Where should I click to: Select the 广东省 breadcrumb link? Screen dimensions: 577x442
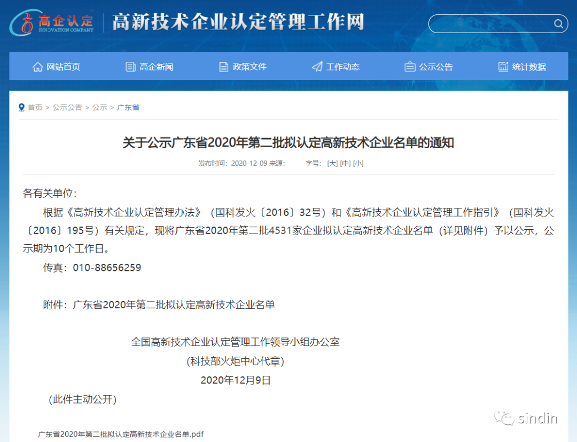point(128,107)
